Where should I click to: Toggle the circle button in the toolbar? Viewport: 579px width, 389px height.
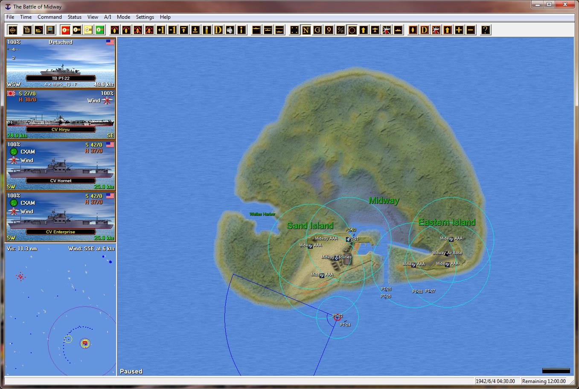[x=352, y=30]
